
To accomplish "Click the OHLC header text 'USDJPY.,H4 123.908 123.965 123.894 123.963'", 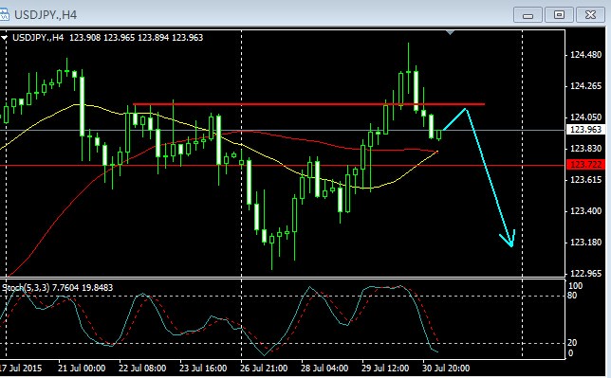I will [107, 37].
